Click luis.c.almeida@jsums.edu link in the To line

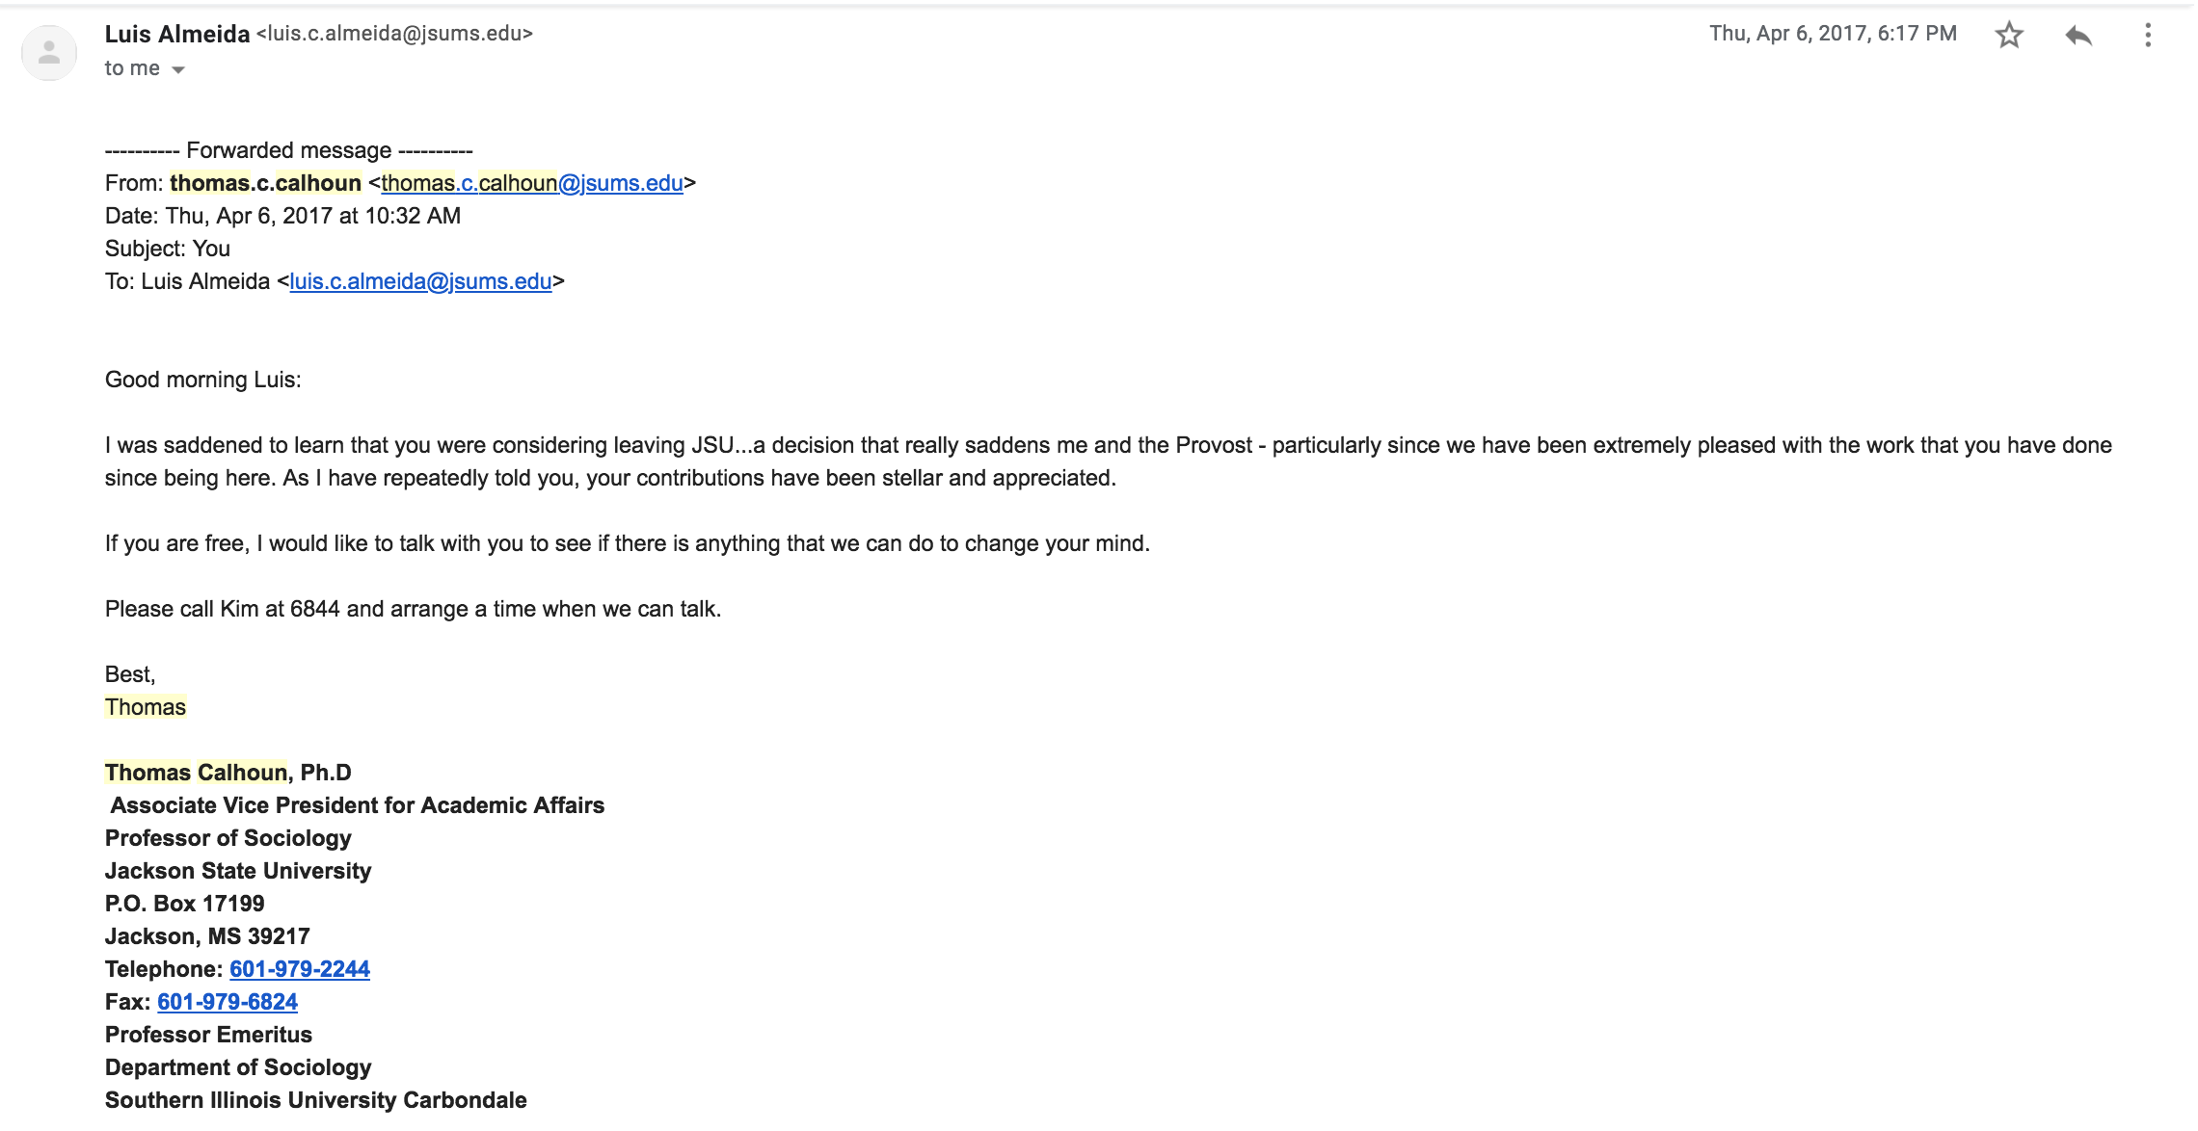[x=420, y=281]
